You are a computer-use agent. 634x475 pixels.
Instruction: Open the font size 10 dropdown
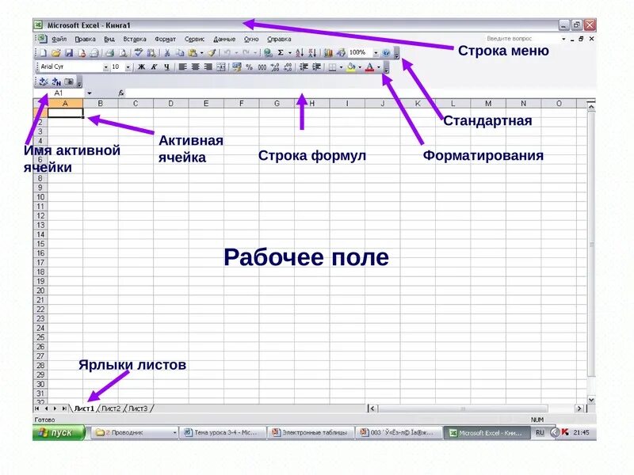click(x=128, y=67)
